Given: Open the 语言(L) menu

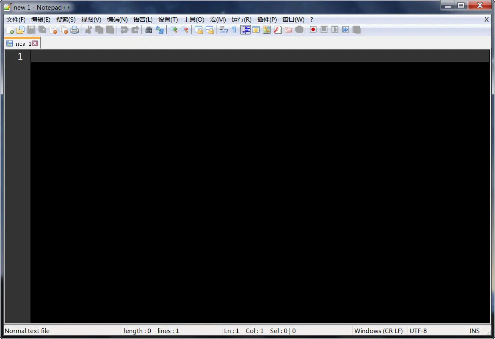Looking at the screenshot, I should pos(143,19).
